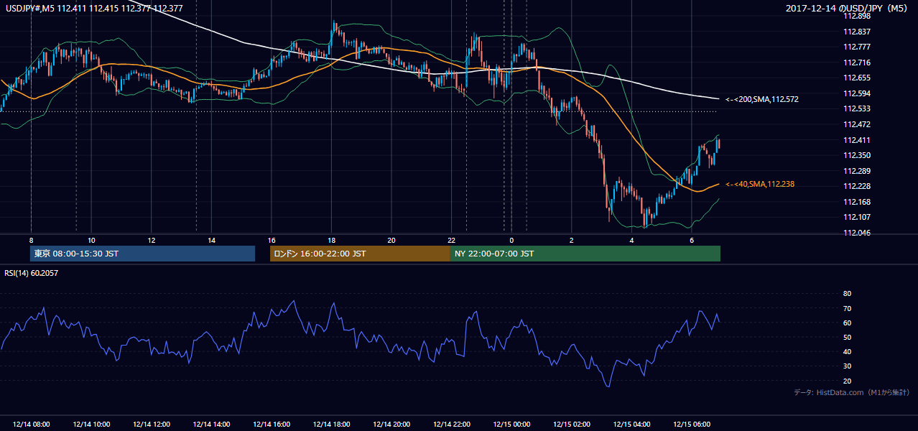918x431 pixels.
Task: Click RSI axis level 40
Action: 847,351
